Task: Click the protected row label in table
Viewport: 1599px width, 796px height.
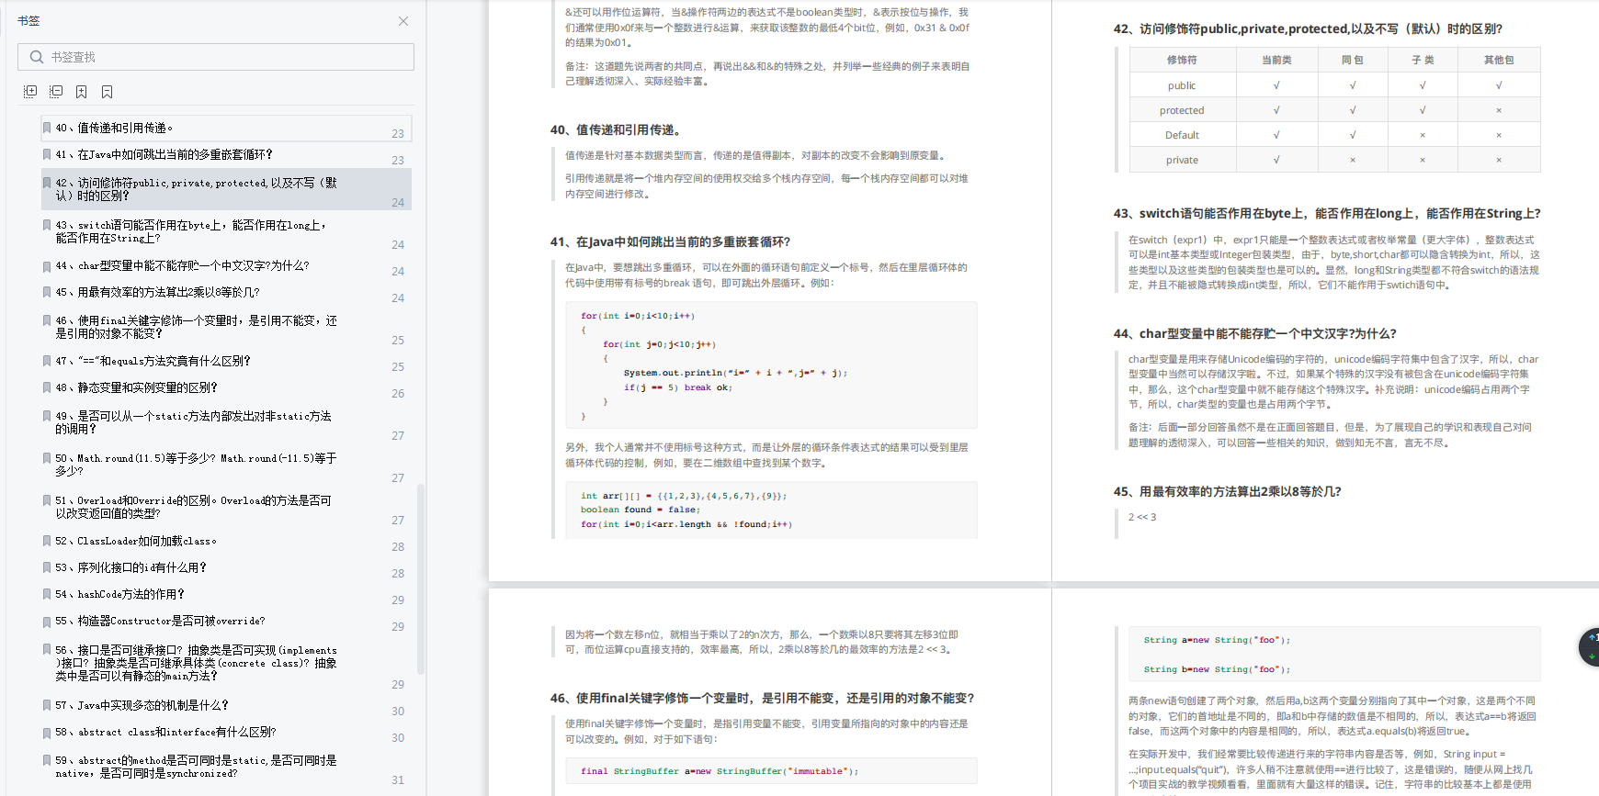Action: tap(1182, 110)
